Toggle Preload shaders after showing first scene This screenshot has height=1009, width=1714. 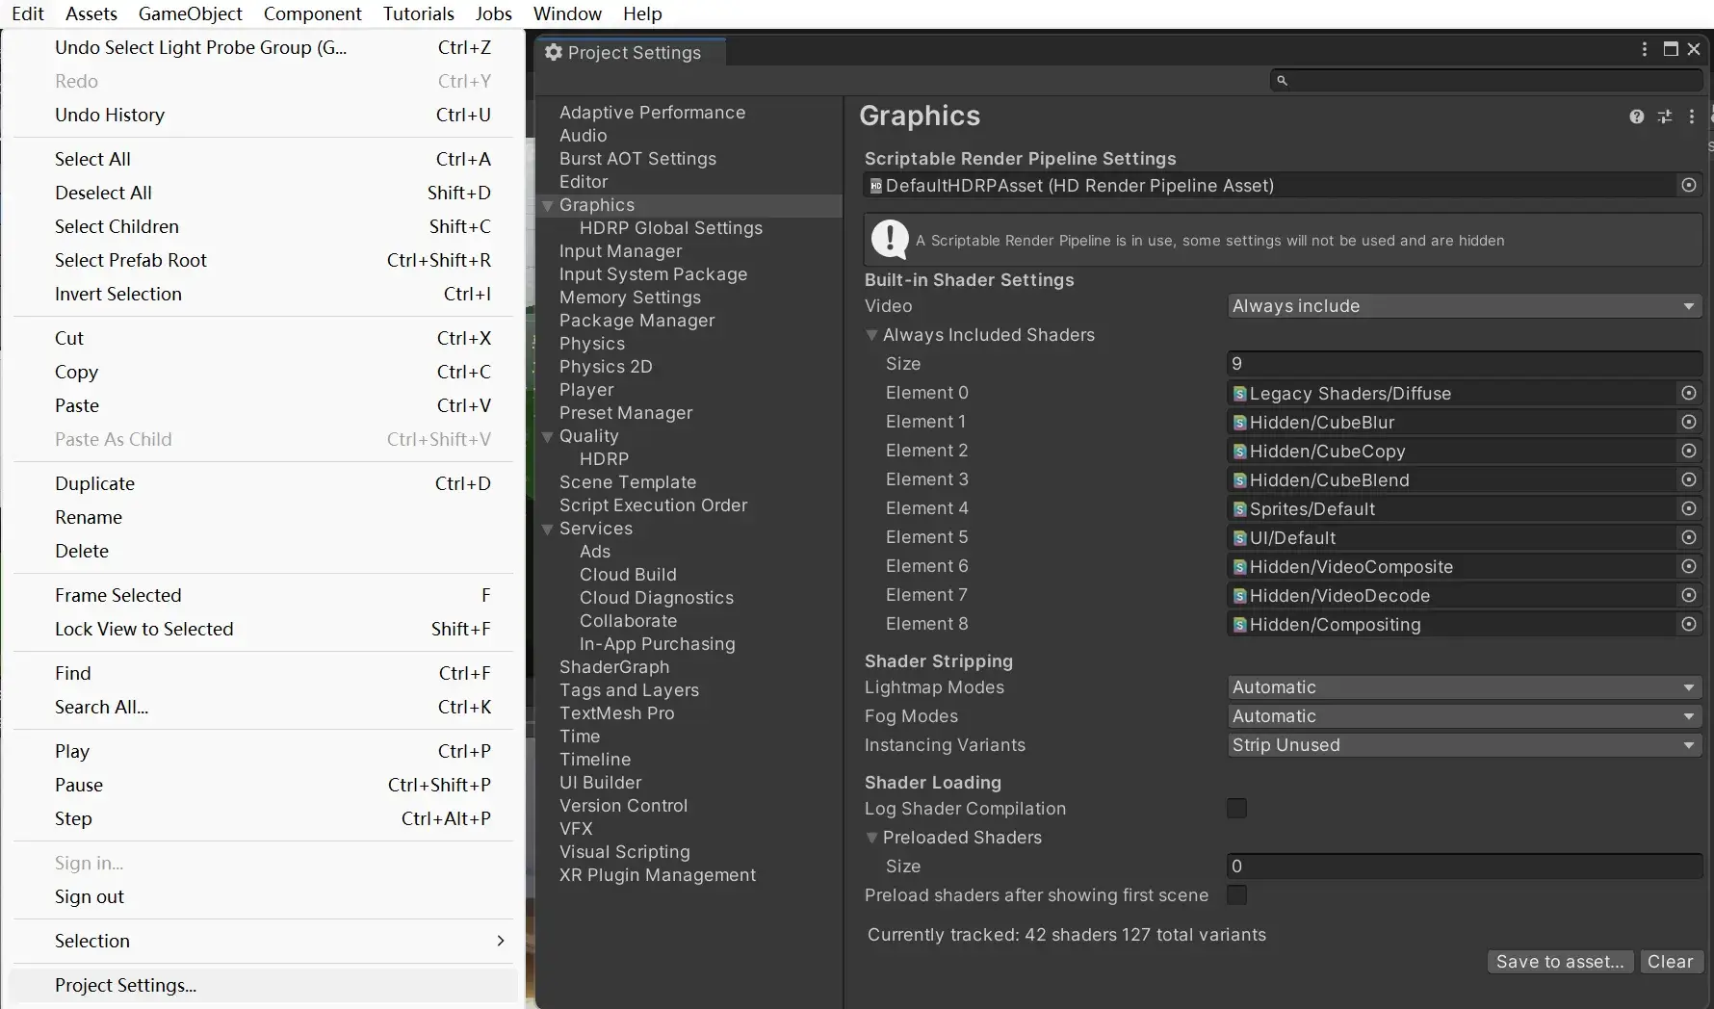1236,895
